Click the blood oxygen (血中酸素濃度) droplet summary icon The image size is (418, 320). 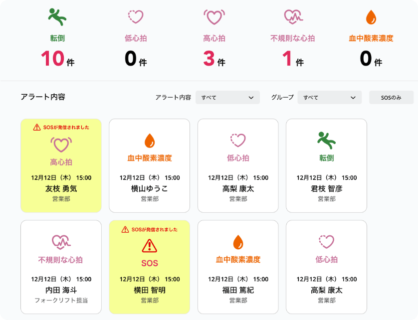[371, 17]
